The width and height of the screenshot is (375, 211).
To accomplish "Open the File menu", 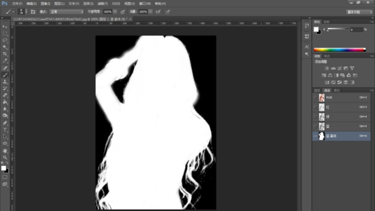I will [x=17, y=4].
